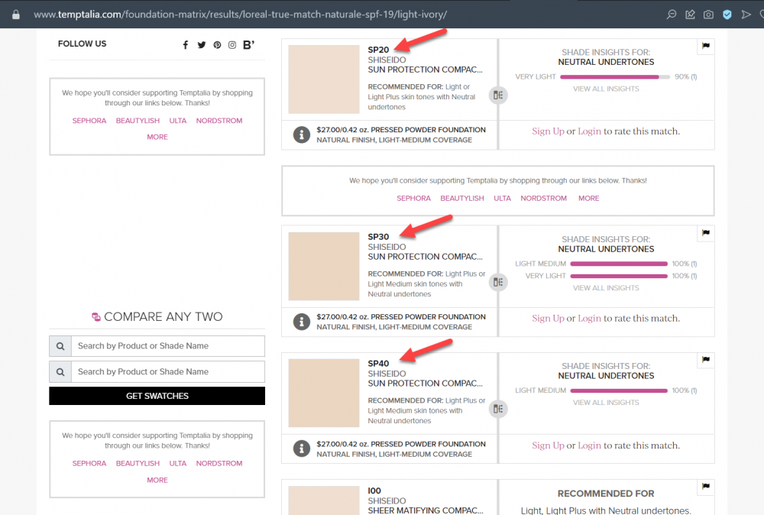Flag the SP40 shade match result

pos(704,360)
